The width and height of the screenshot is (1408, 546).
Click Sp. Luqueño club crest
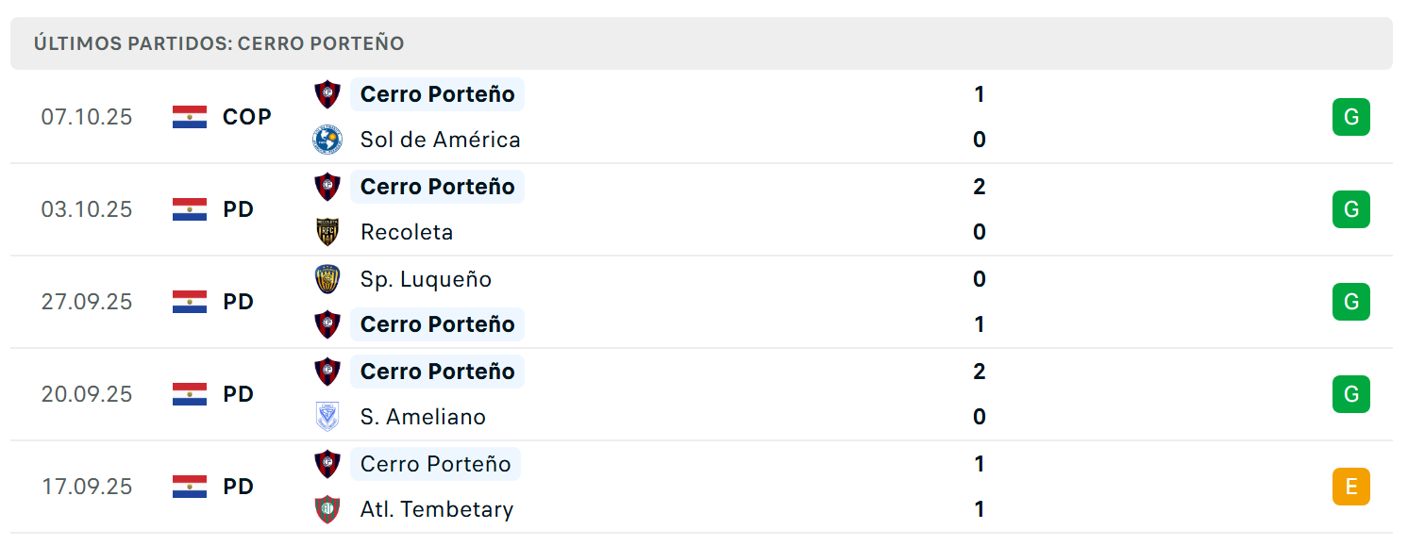click(x=327, y=279)
